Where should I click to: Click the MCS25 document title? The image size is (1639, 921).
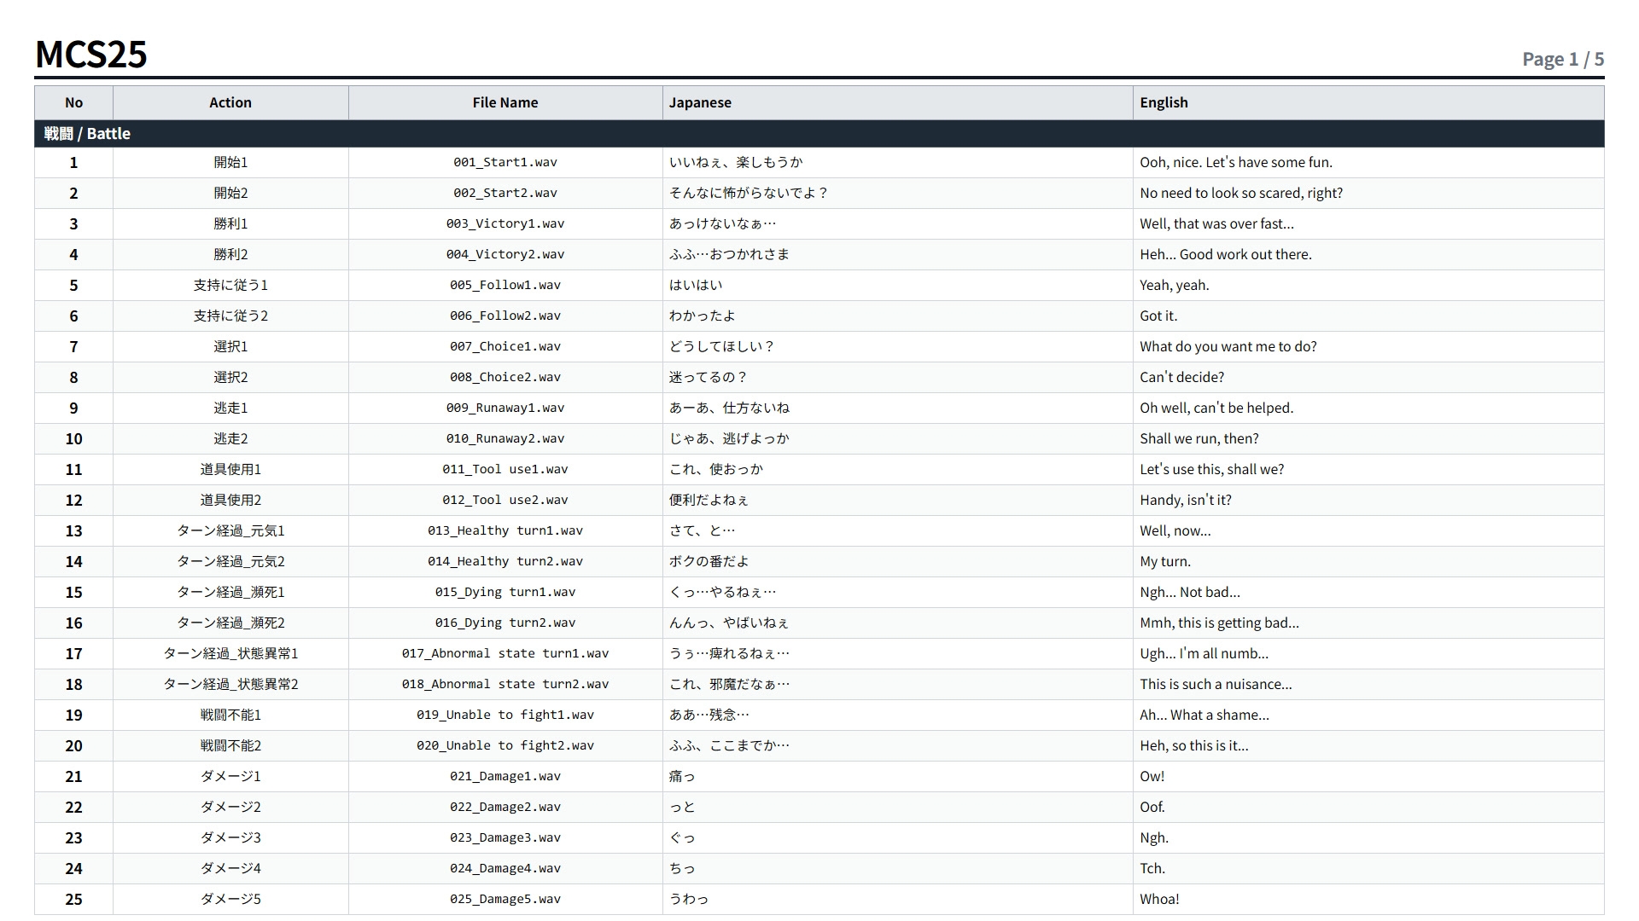click(91, 55)
